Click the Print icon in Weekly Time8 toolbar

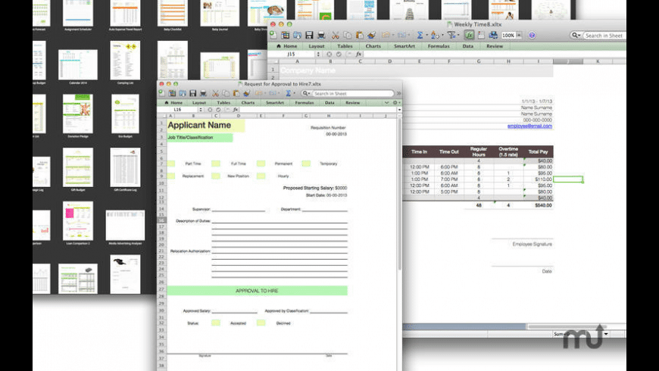321,36
